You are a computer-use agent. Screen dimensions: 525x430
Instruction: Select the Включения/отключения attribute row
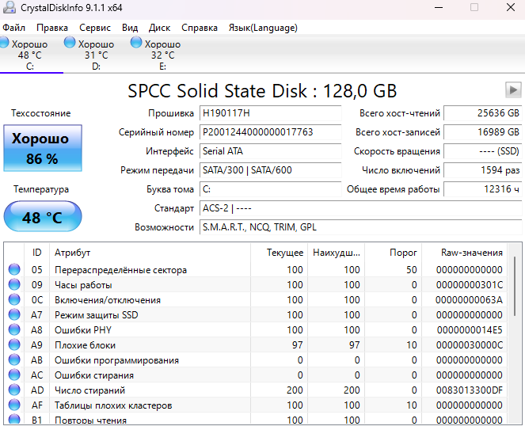pyautogui.click(x=257, y=299)
